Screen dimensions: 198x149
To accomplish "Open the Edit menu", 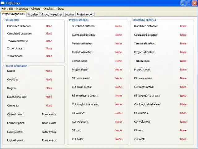I will click(11, 9).
